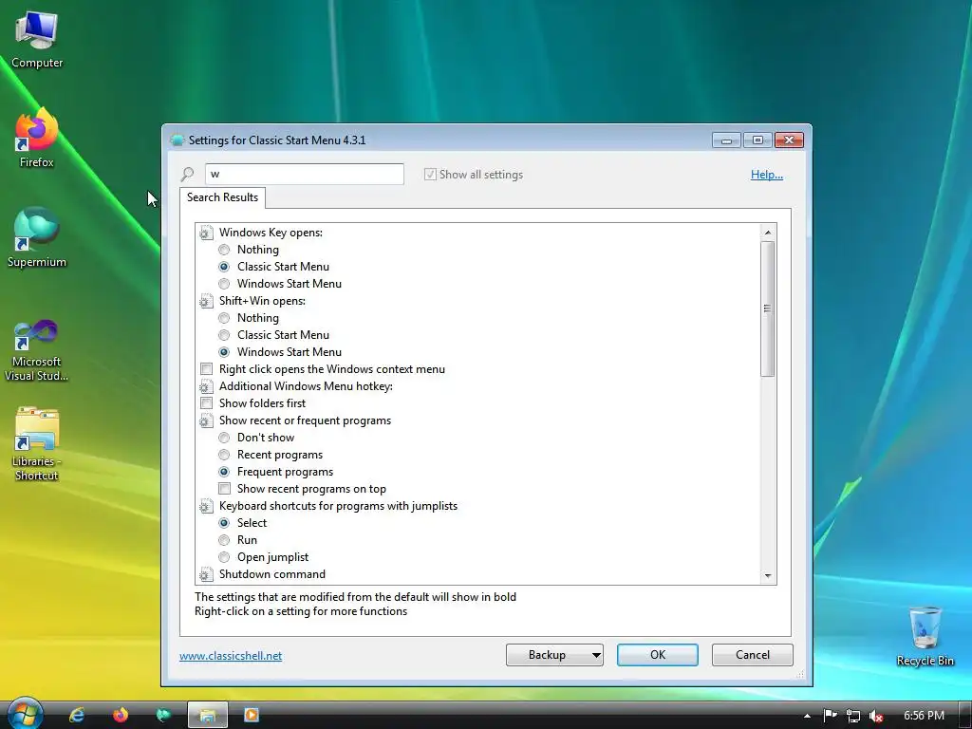This screenshot has height=729, width=972.
Task: Open the network tray icon
Action: click(x=853, y=716)
